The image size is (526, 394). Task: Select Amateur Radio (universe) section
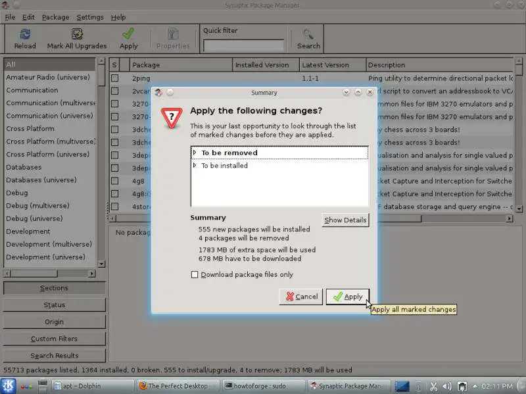point(48,77)
